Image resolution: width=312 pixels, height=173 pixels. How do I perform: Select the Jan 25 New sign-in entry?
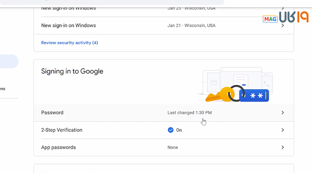coord(69,8)
